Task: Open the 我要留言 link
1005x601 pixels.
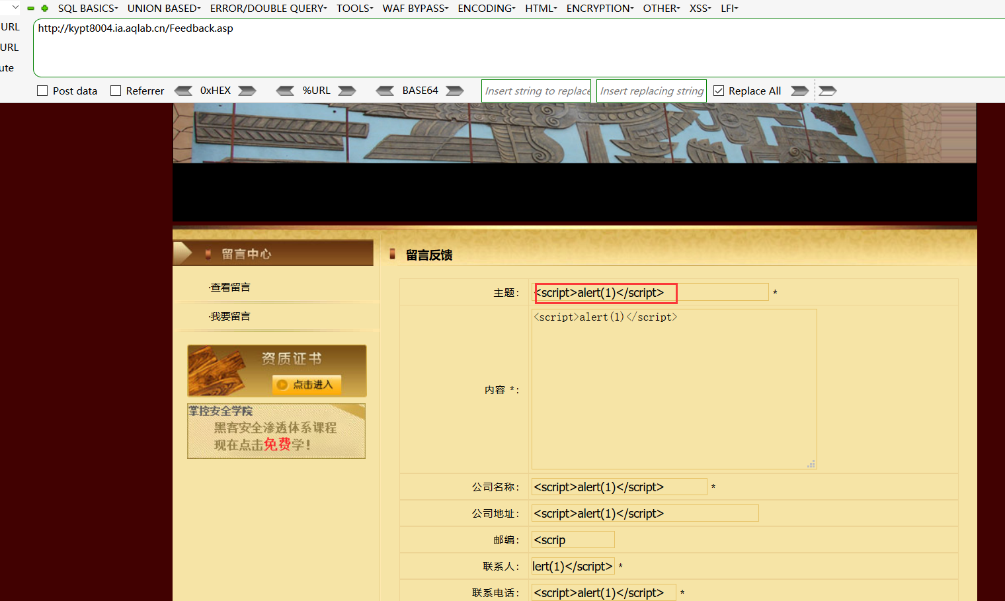Action: pos(230,317)
